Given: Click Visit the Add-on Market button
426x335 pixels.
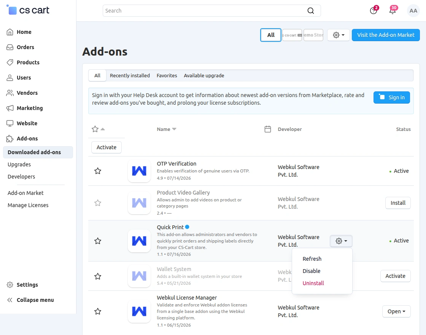Looking at the screenshot, I should click(x=386, y=35).
